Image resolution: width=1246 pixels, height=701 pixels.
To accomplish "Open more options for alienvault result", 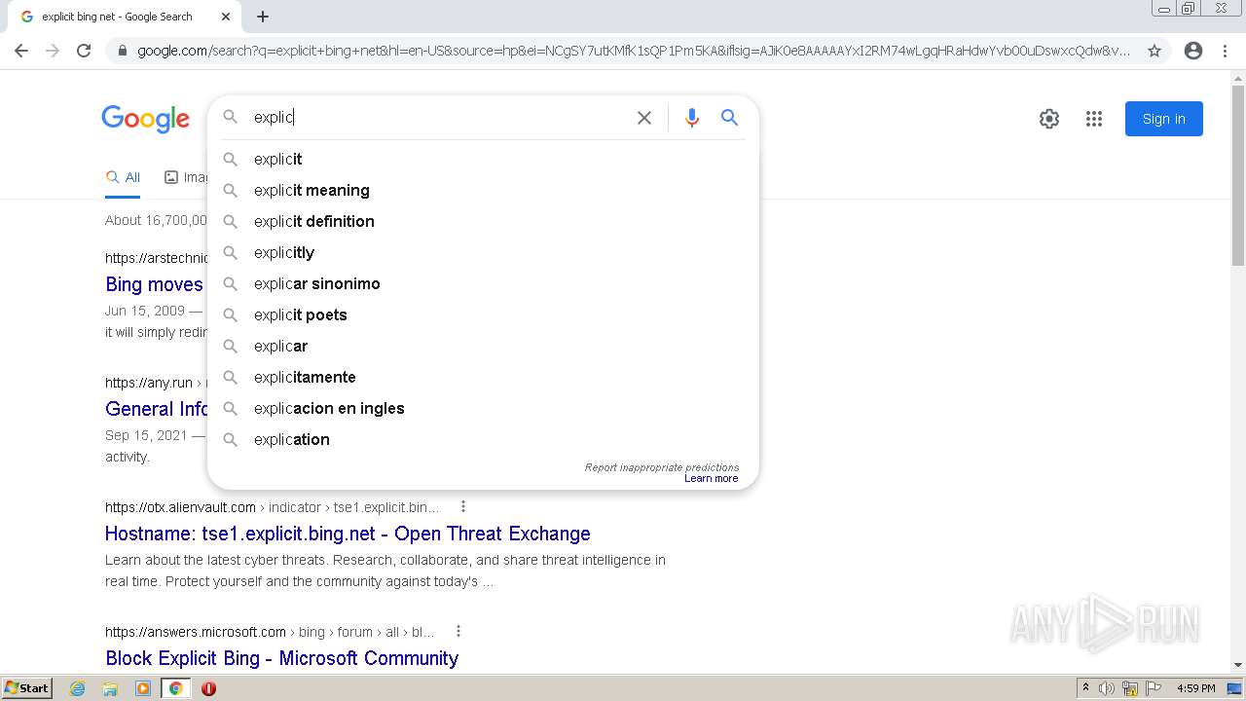I will [x=463, y=506].
